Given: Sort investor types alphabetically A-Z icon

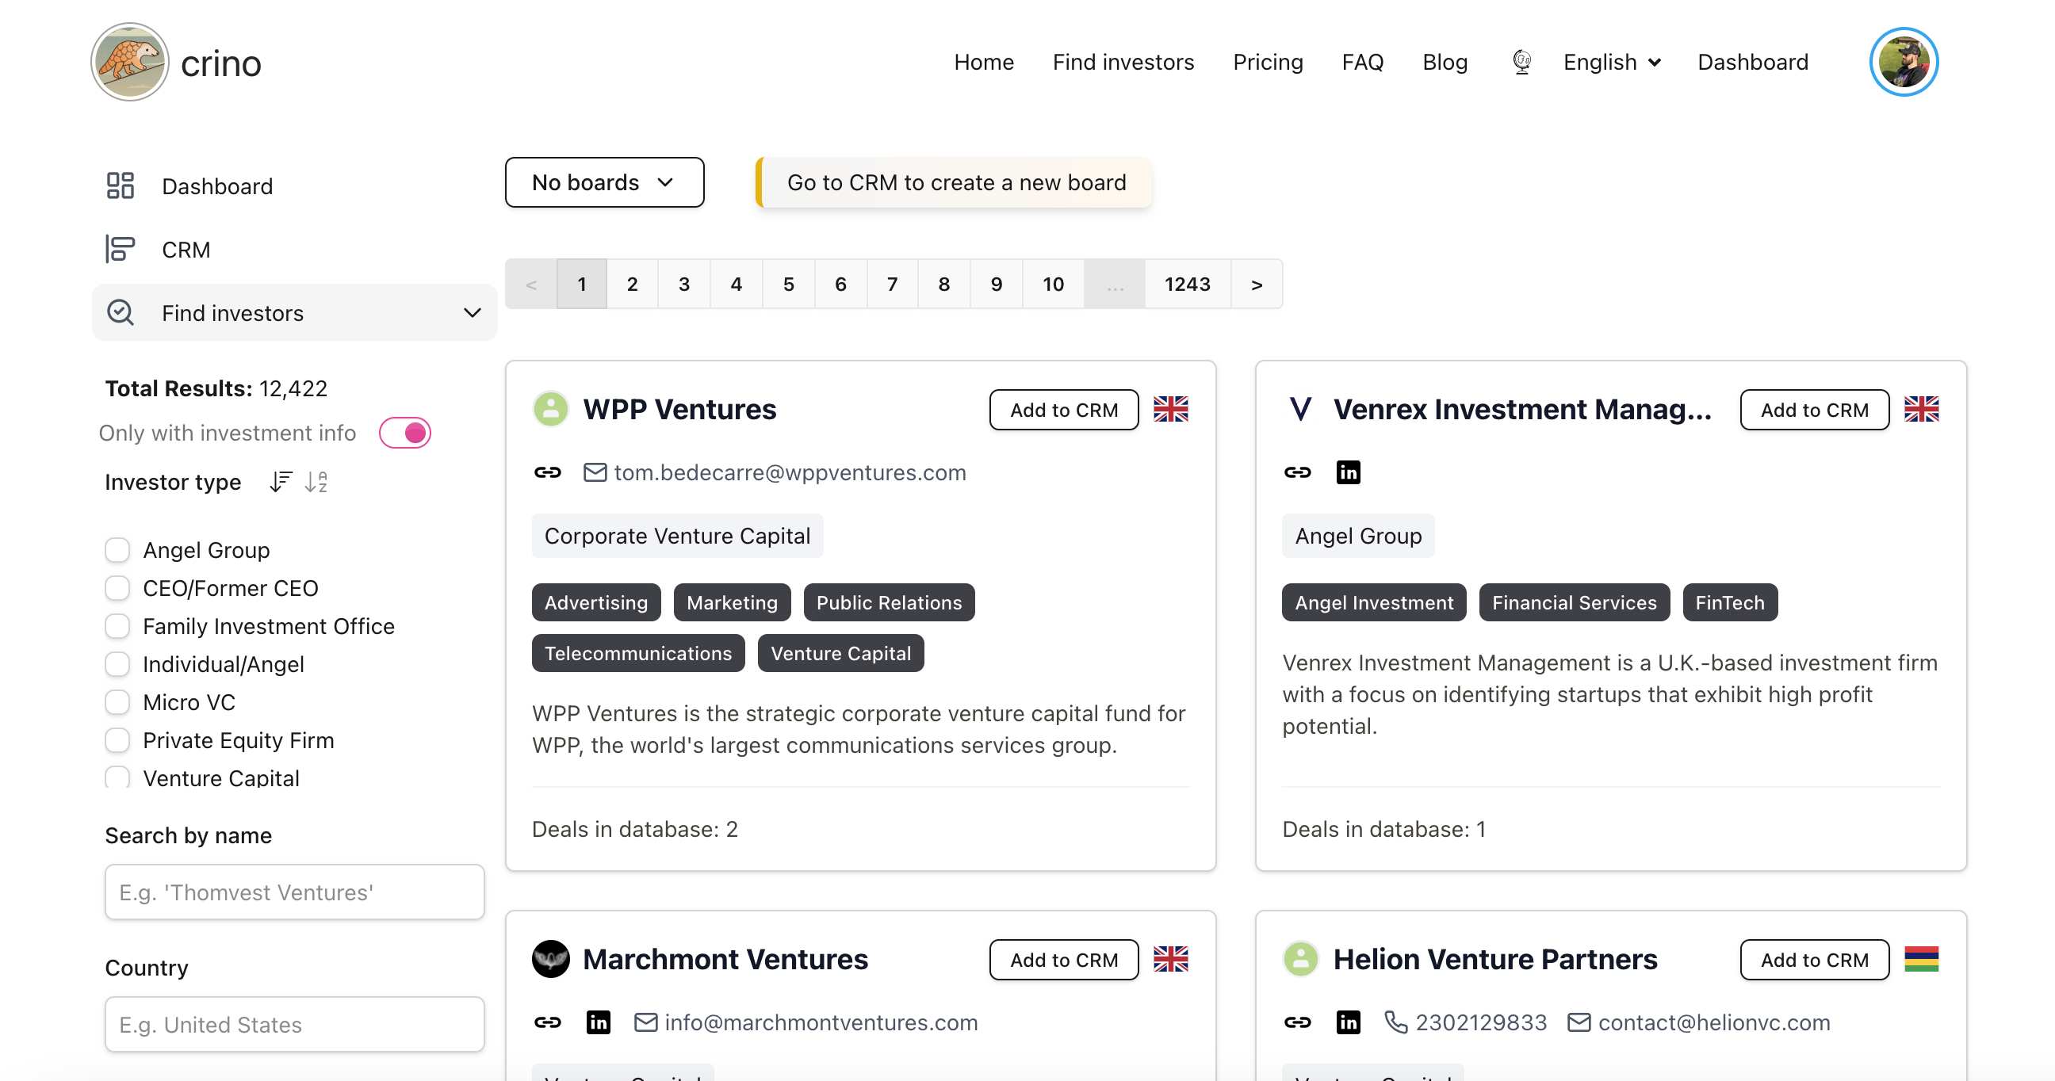Looking at the screenshot, I should 316,482.
